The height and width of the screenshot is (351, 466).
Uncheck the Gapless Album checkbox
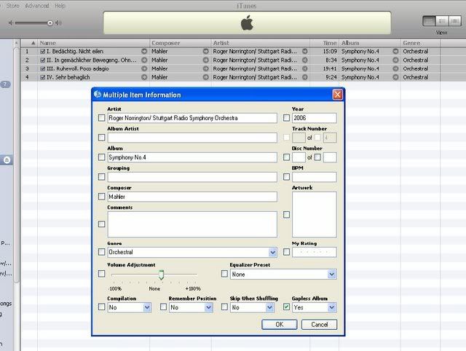(x=286, y=307)
